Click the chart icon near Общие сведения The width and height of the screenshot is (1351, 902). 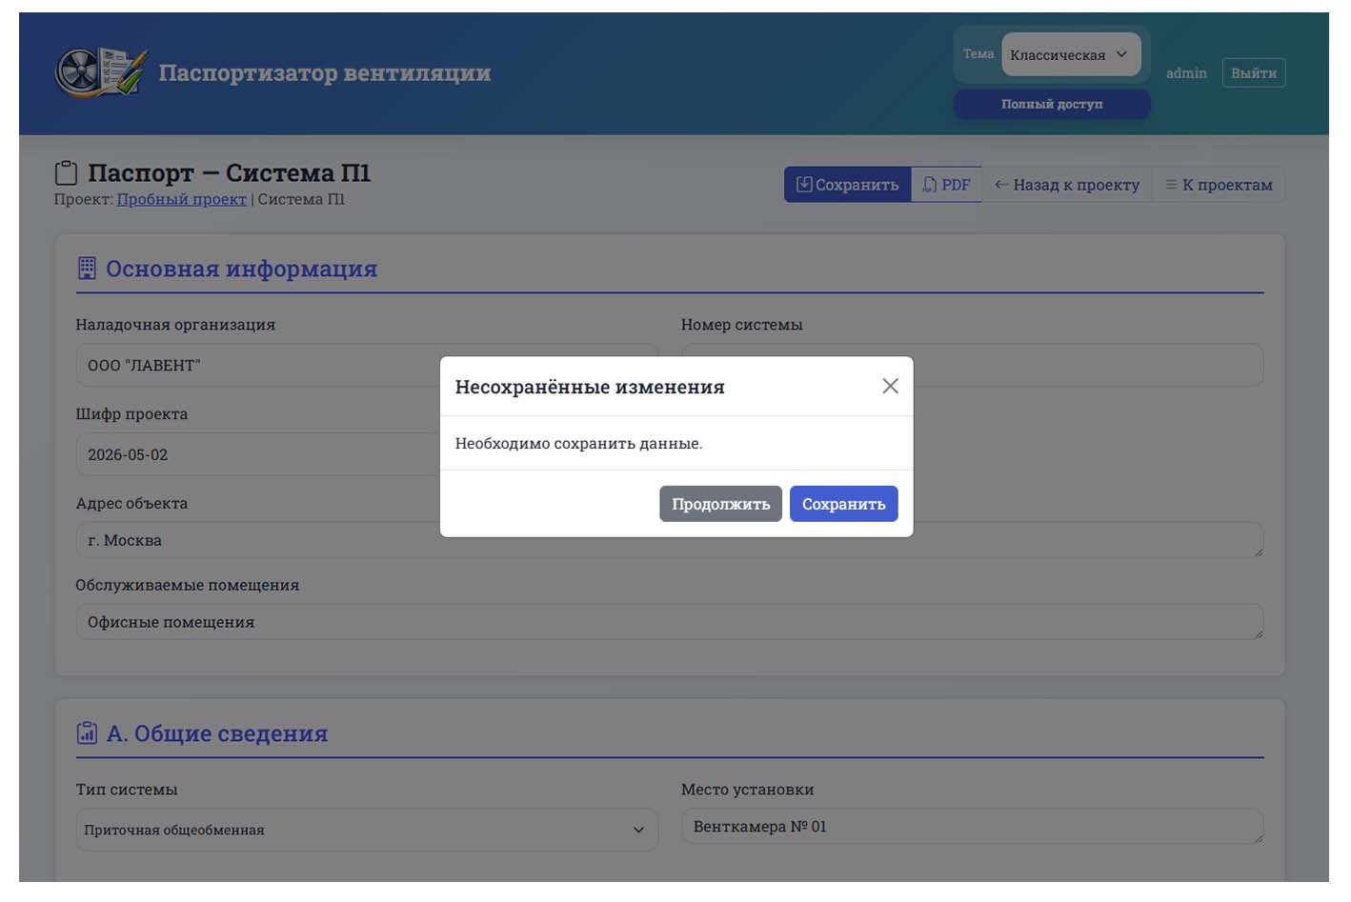click(87, 732)
